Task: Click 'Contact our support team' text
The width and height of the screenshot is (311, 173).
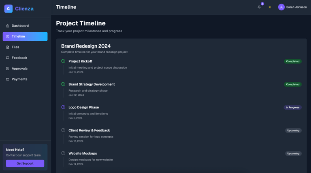Action: point(23,155)
